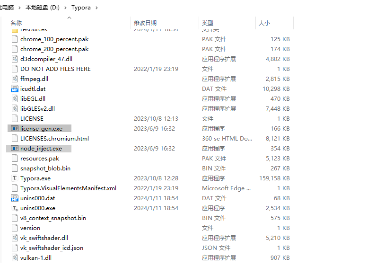Click the 360 se HTML Do... type cell
The width and height of the screenshot is (376, 266).
click(x=227, y=139)
